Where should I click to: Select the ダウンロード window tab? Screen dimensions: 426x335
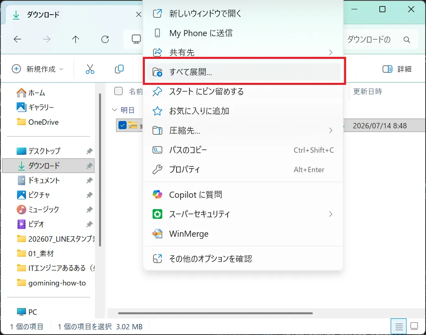tap(73, 15)
